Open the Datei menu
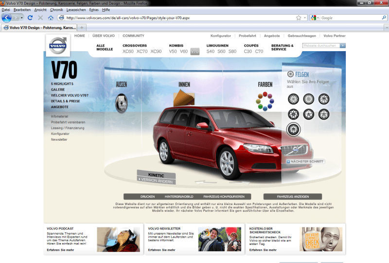Image resolution: width=389 pixels, height=263 pixels. pos(6,10)
